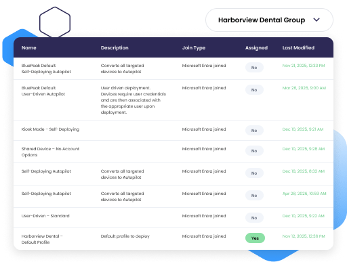This screenshot has width=347, height=262.
Task: Click No badge in Shared Device row
Action: point(254,151)
